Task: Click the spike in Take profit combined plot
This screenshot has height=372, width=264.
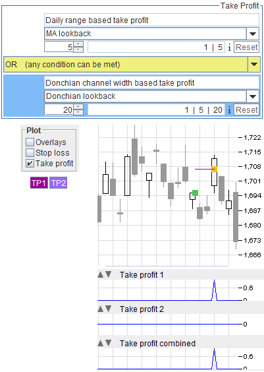Action: tap(214, 358)
